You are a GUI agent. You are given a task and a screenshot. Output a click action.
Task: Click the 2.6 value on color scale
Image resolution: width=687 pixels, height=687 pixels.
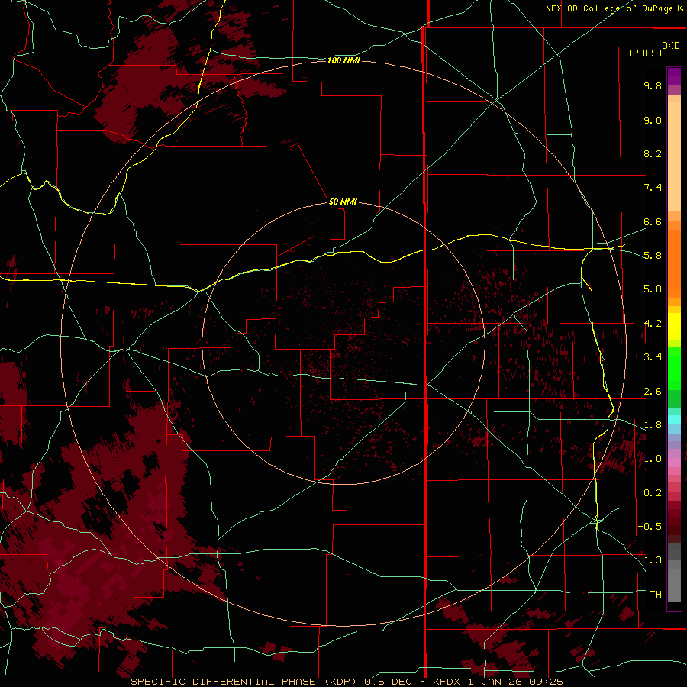tap(653, 392)
